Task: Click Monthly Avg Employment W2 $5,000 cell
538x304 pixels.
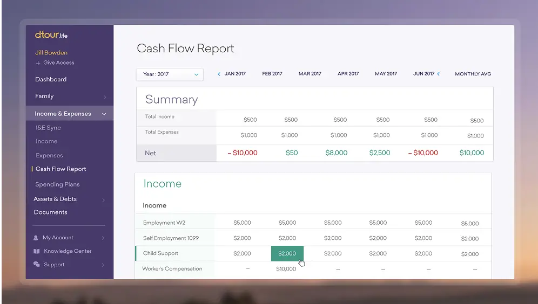Action: click(470, 224)
